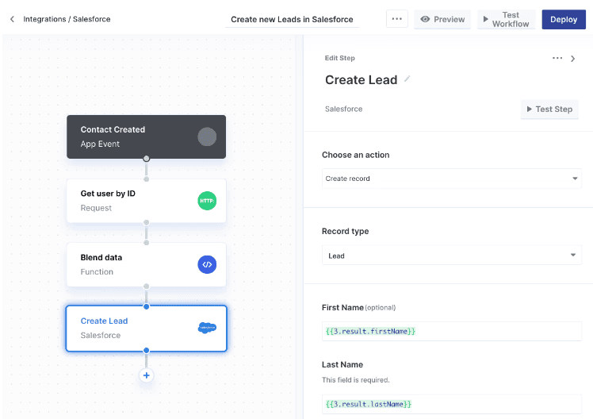Image resolution: width=593 pixels, height=419 pixels.
Task: Click the Salesforce cloud icon
Action: [x=207, y=328]
